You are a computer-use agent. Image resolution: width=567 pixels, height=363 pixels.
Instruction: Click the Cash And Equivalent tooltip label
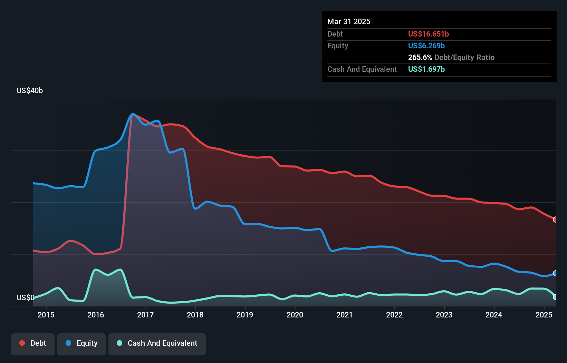point(362,69)
